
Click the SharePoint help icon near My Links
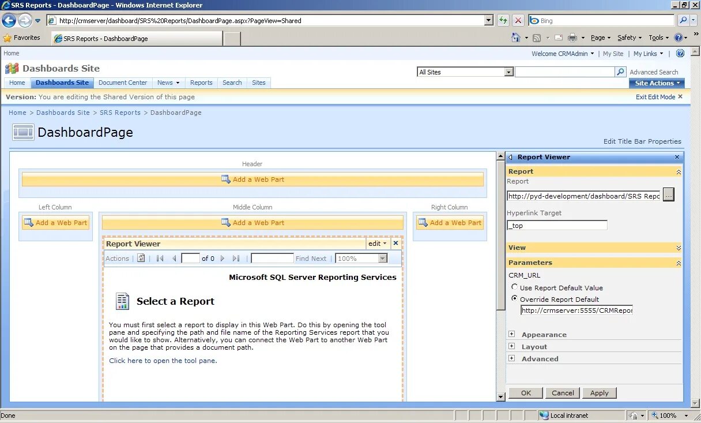[680, 53]
